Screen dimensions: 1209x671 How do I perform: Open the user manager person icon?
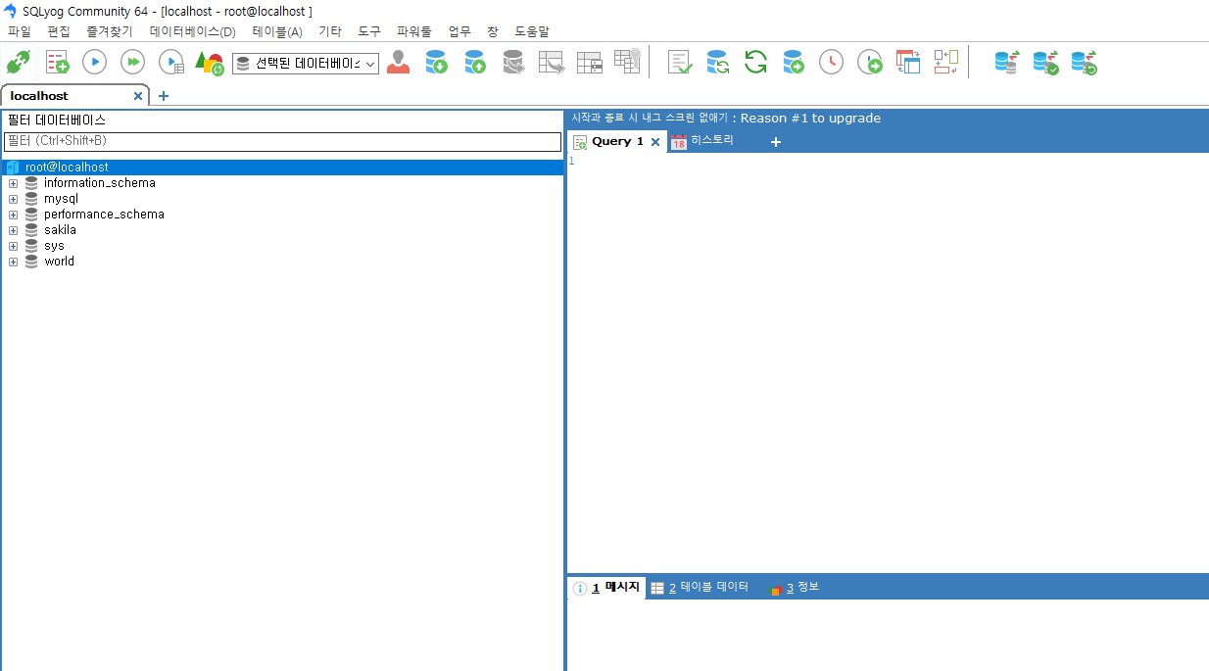point(399,63)
